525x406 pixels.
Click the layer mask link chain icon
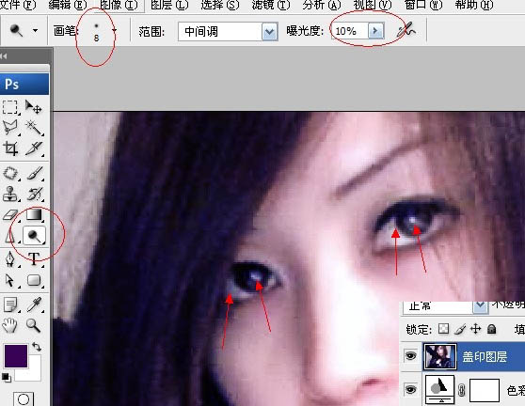click(462, 390)
